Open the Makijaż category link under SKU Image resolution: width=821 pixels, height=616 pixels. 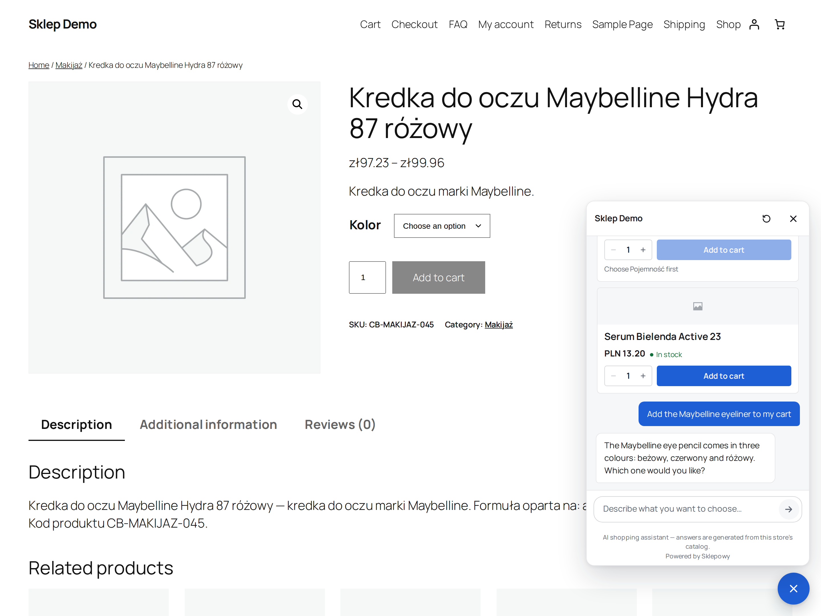click(x=499, y=325)
